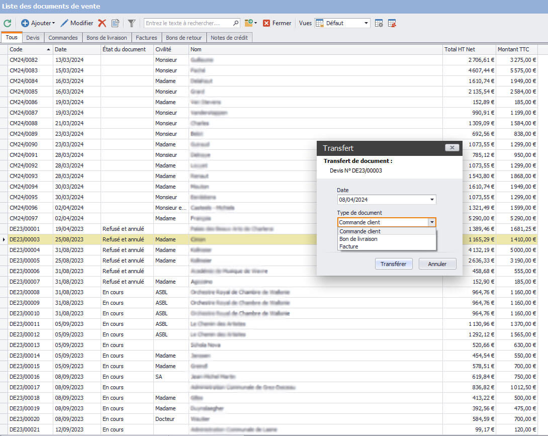Open the Date dropdown in Transfert dialog

(431, 200)
